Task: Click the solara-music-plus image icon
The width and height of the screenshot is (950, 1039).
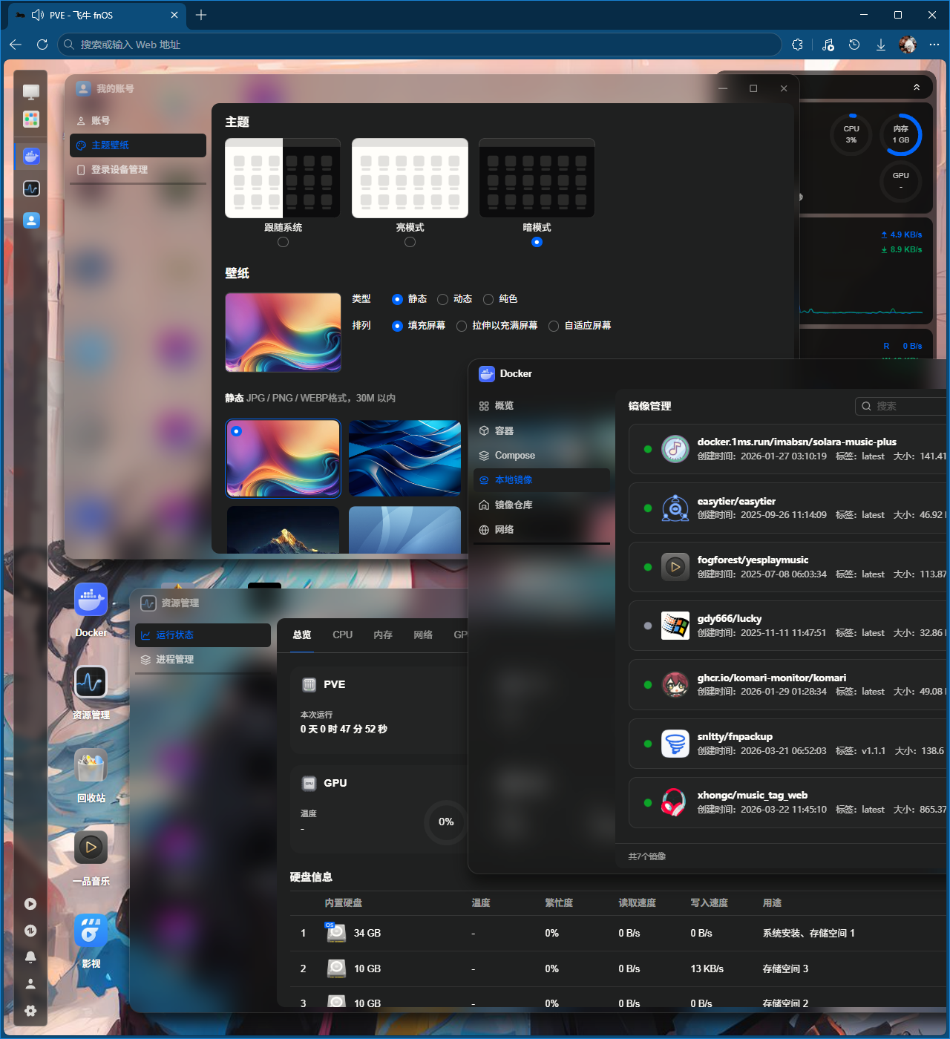Action: [x=675, y=449]
